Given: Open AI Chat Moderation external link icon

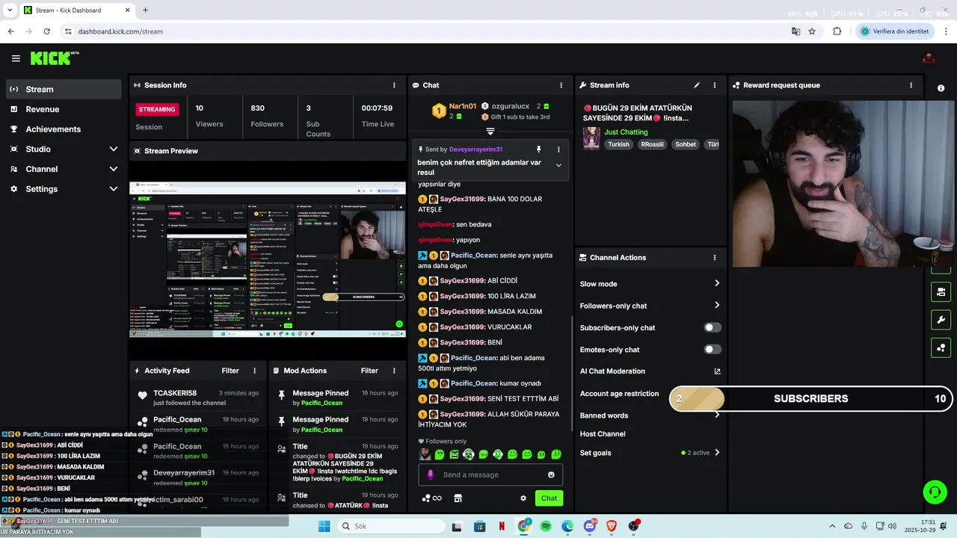Looking at the screenshot, I should [717, 371].
